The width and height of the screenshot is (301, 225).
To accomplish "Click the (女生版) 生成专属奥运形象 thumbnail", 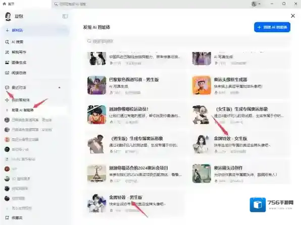I will (202, 115).
